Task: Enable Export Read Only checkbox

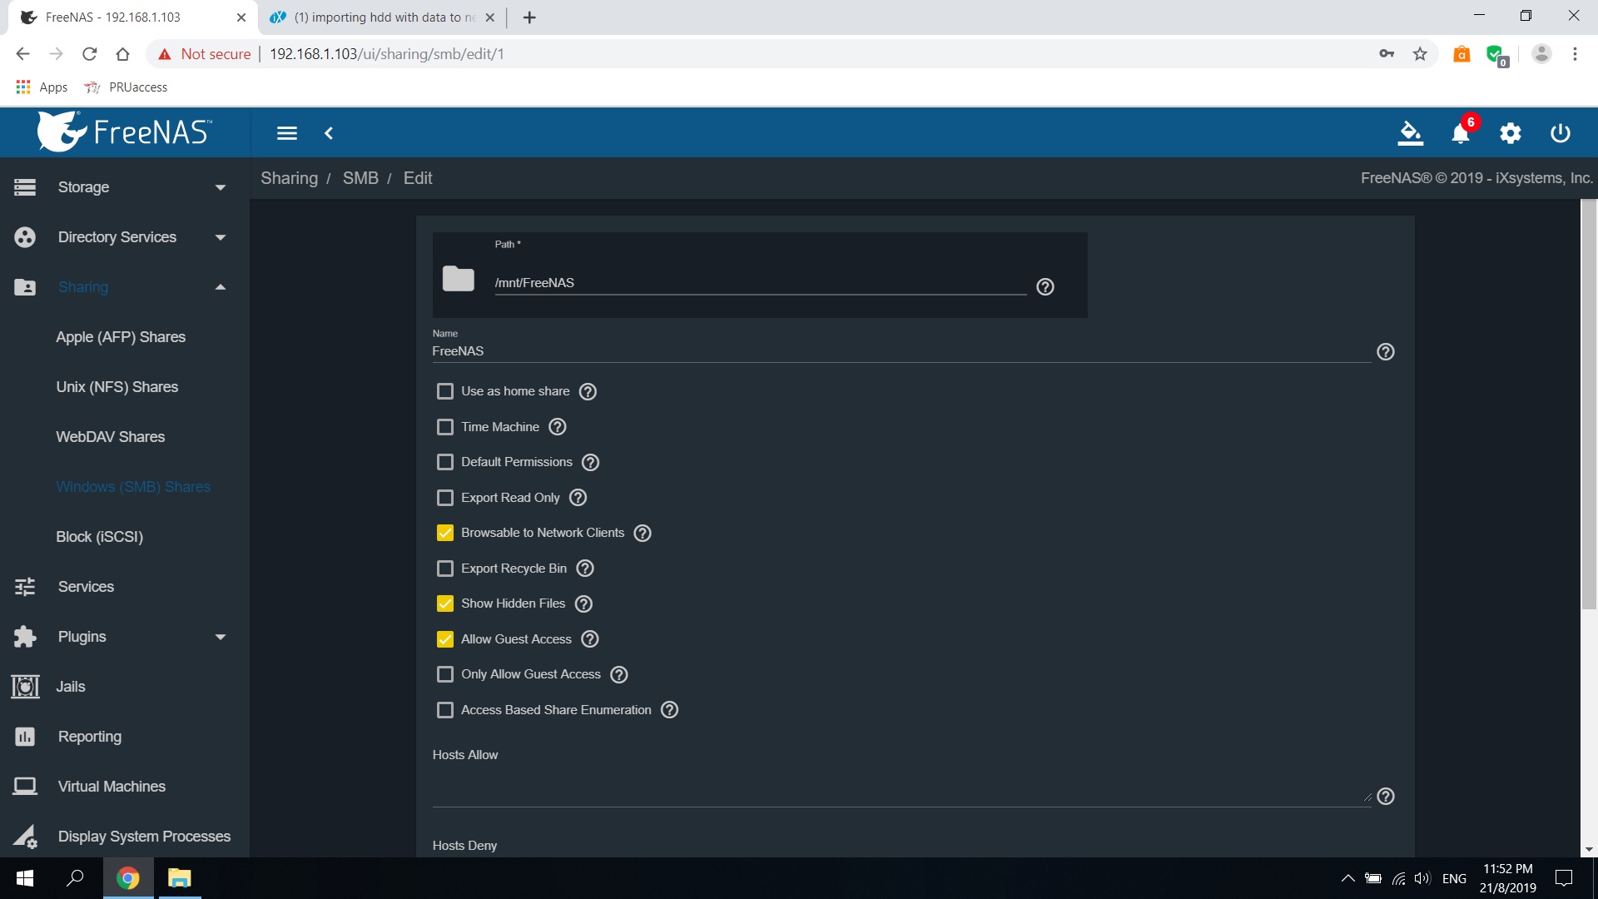Action: (445, 498)
